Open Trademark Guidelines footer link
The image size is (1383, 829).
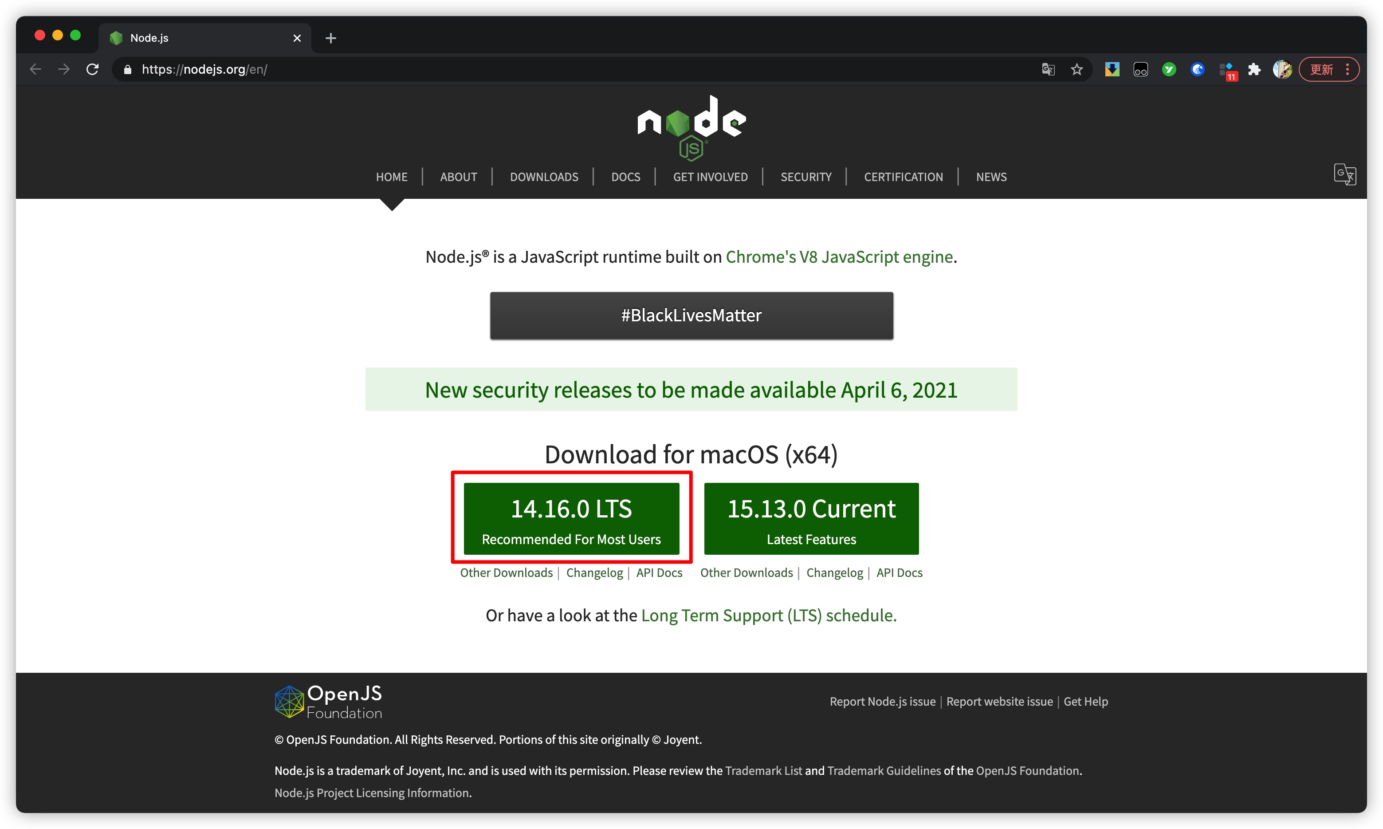click(884, 771)
